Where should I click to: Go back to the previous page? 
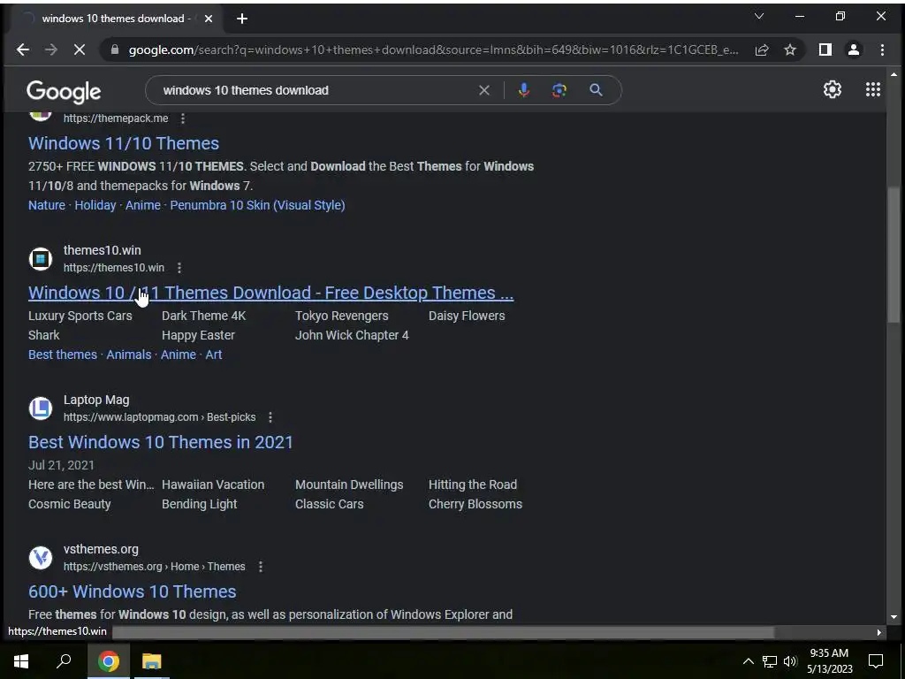click(22, 50)
